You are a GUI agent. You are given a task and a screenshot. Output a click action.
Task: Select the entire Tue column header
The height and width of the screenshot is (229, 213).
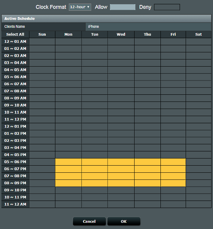click(95, 34)
